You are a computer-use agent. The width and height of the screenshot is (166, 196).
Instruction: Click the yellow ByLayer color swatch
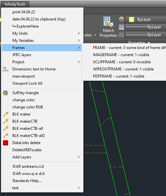132,19
